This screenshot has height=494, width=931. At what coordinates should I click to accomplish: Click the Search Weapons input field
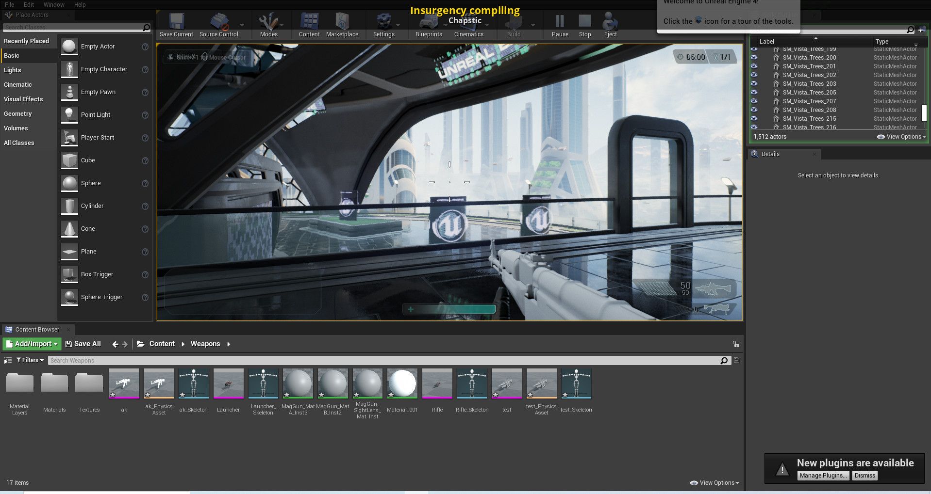click(x=383, y=360)
